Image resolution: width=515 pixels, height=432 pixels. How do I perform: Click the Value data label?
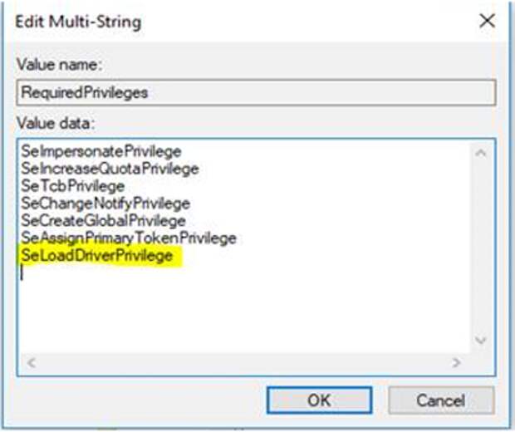(56, 124)
